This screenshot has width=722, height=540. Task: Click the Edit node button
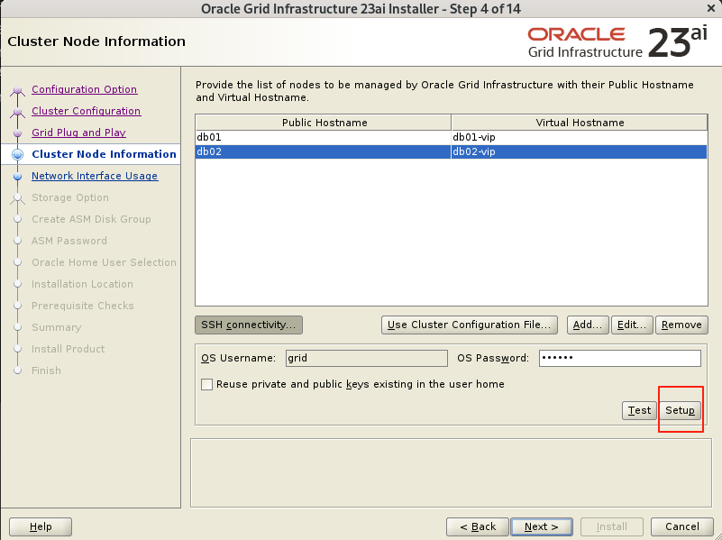point(632,325)
